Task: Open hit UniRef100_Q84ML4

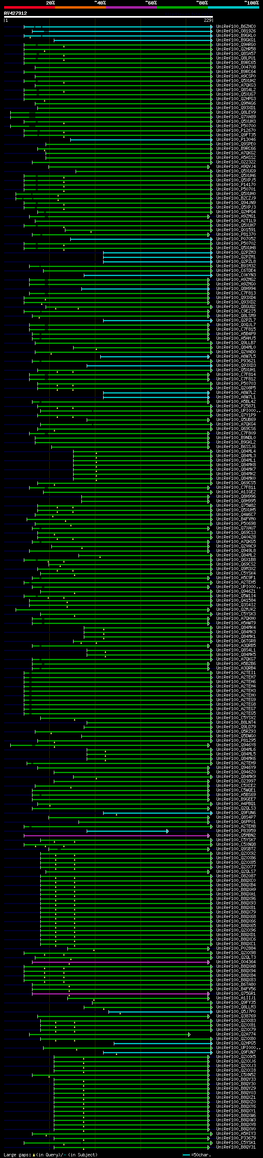Action: 235,451
